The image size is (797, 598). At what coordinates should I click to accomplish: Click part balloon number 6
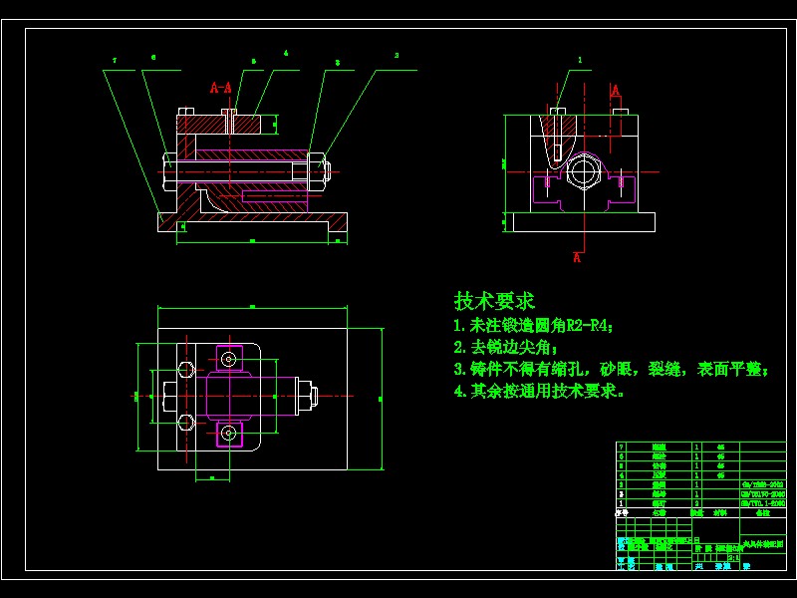click(x=153, y=58)
